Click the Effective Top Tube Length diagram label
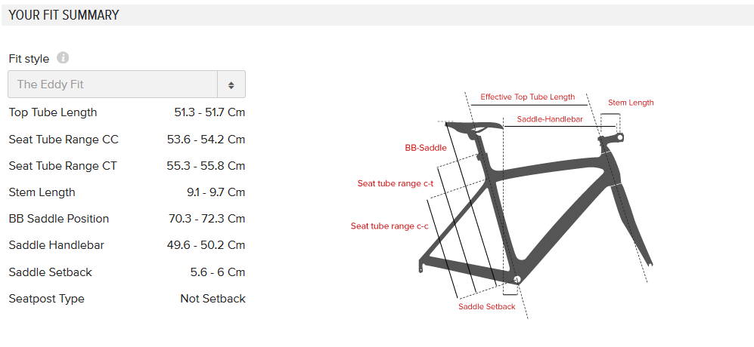This screenshot has width=754, height=347. [x=527, y=97]
